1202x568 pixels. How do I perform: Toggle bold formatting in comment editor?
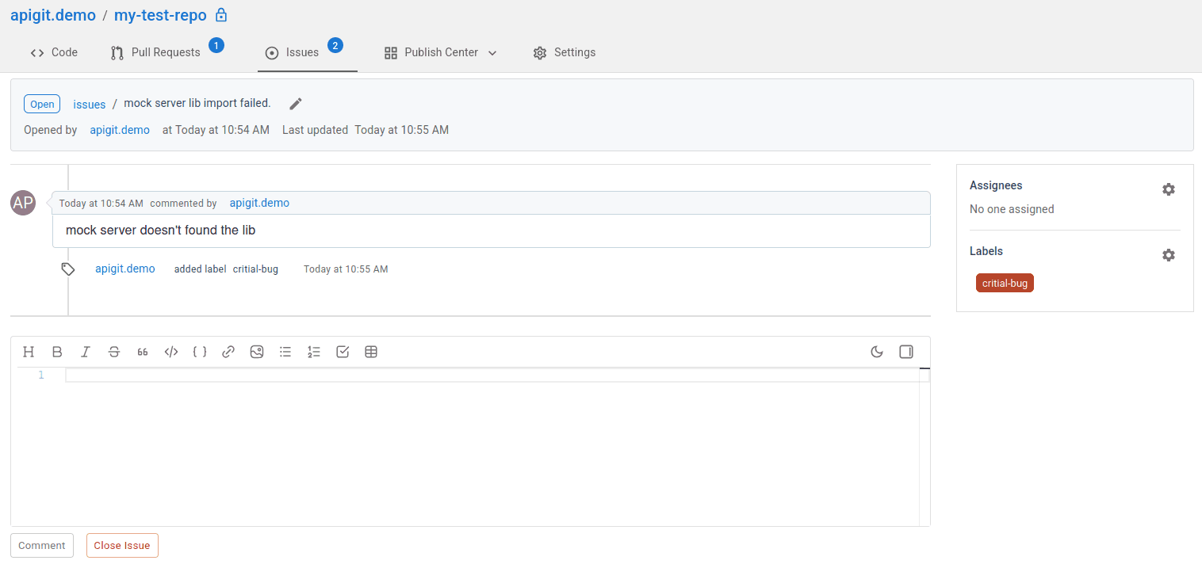tap(57, 353)
